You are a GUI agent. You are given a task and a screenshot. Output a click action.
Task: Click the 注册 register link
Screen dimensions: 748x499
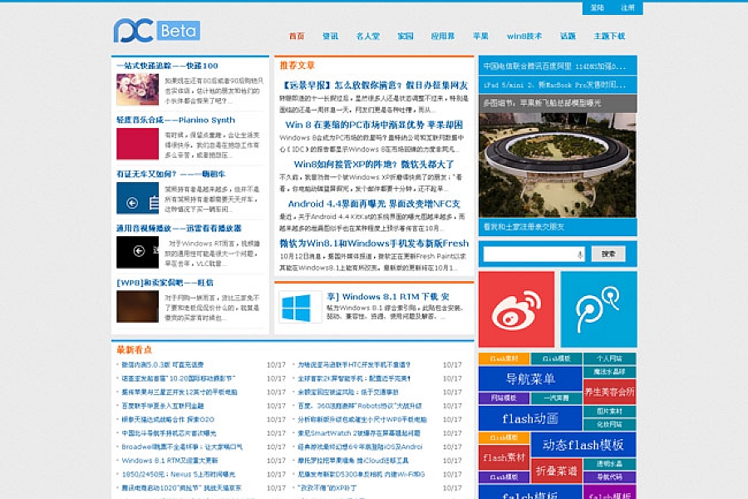tap(627, 7)
